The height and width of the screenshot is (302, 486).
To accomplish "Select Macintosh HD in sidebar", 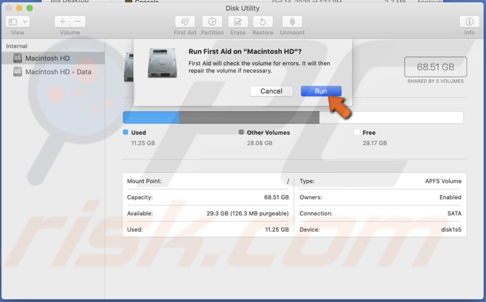I will tap(53, 58).
